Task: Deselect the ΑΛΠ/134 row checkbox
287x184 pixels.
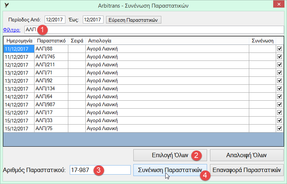Action: [x=279, y=88]
